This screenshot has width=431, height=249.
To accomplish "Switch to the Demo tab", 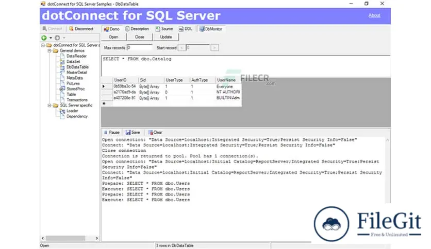I will tap(111, 29).
